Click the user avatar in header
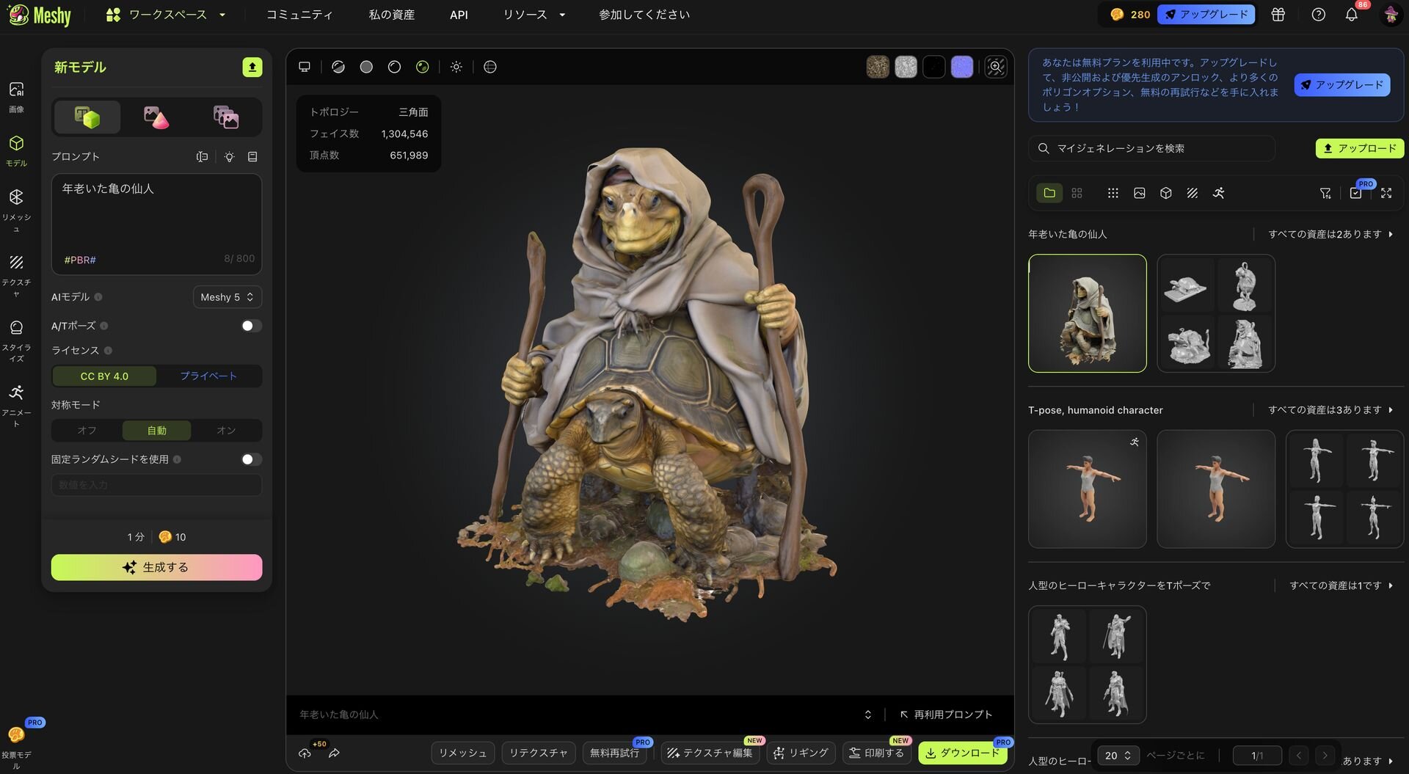The height and width of the screenshot is (774, 1409). coord(1391,15)
